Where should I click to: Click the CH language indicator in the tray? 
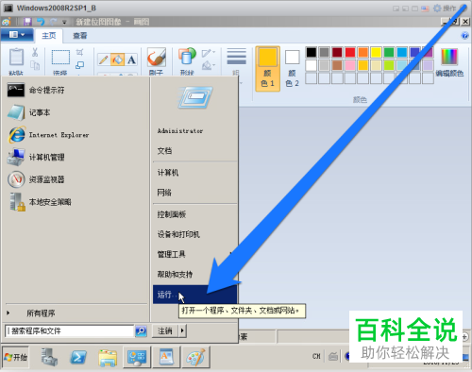coord(316,356)
